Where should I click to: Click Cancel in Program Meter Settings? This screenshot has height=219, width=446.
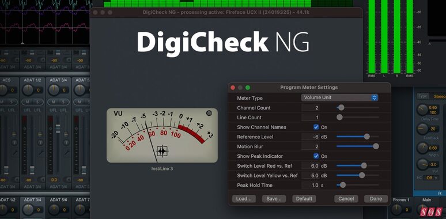pos(346,199)
